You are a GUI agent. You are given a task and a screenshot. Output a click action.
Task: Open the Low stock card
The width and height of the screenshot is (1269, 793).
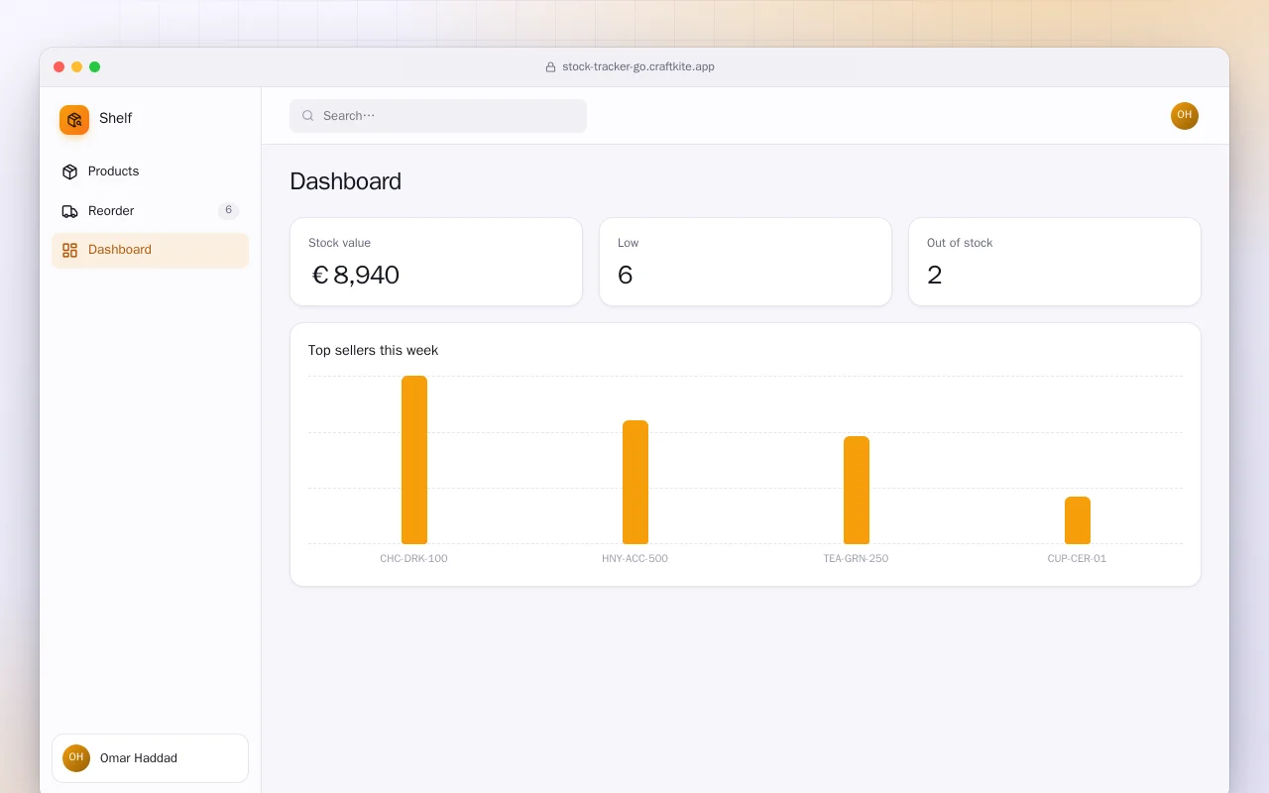click(x=746, y=262)
